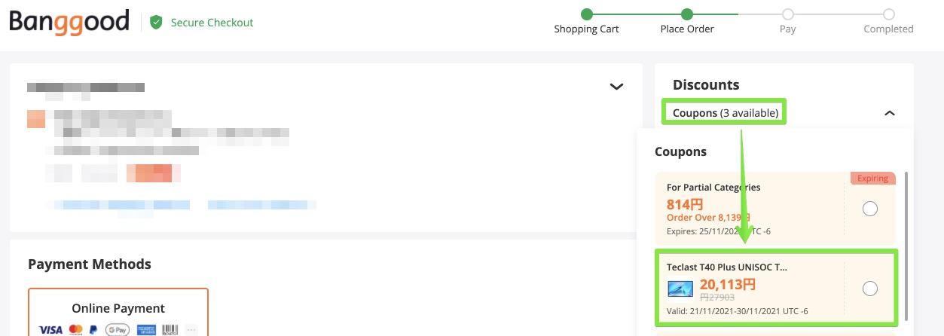This screenshot has height=336, width=944.
Task: Click the American Express card icon
Action: 146,330
